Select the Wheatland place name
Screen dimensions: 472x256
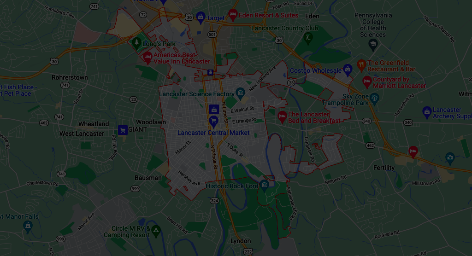(94, 124)
